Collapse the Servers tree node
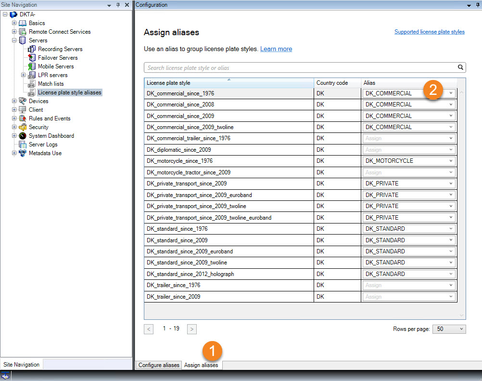This screenshot has width=482, height=381. point(14,40)
